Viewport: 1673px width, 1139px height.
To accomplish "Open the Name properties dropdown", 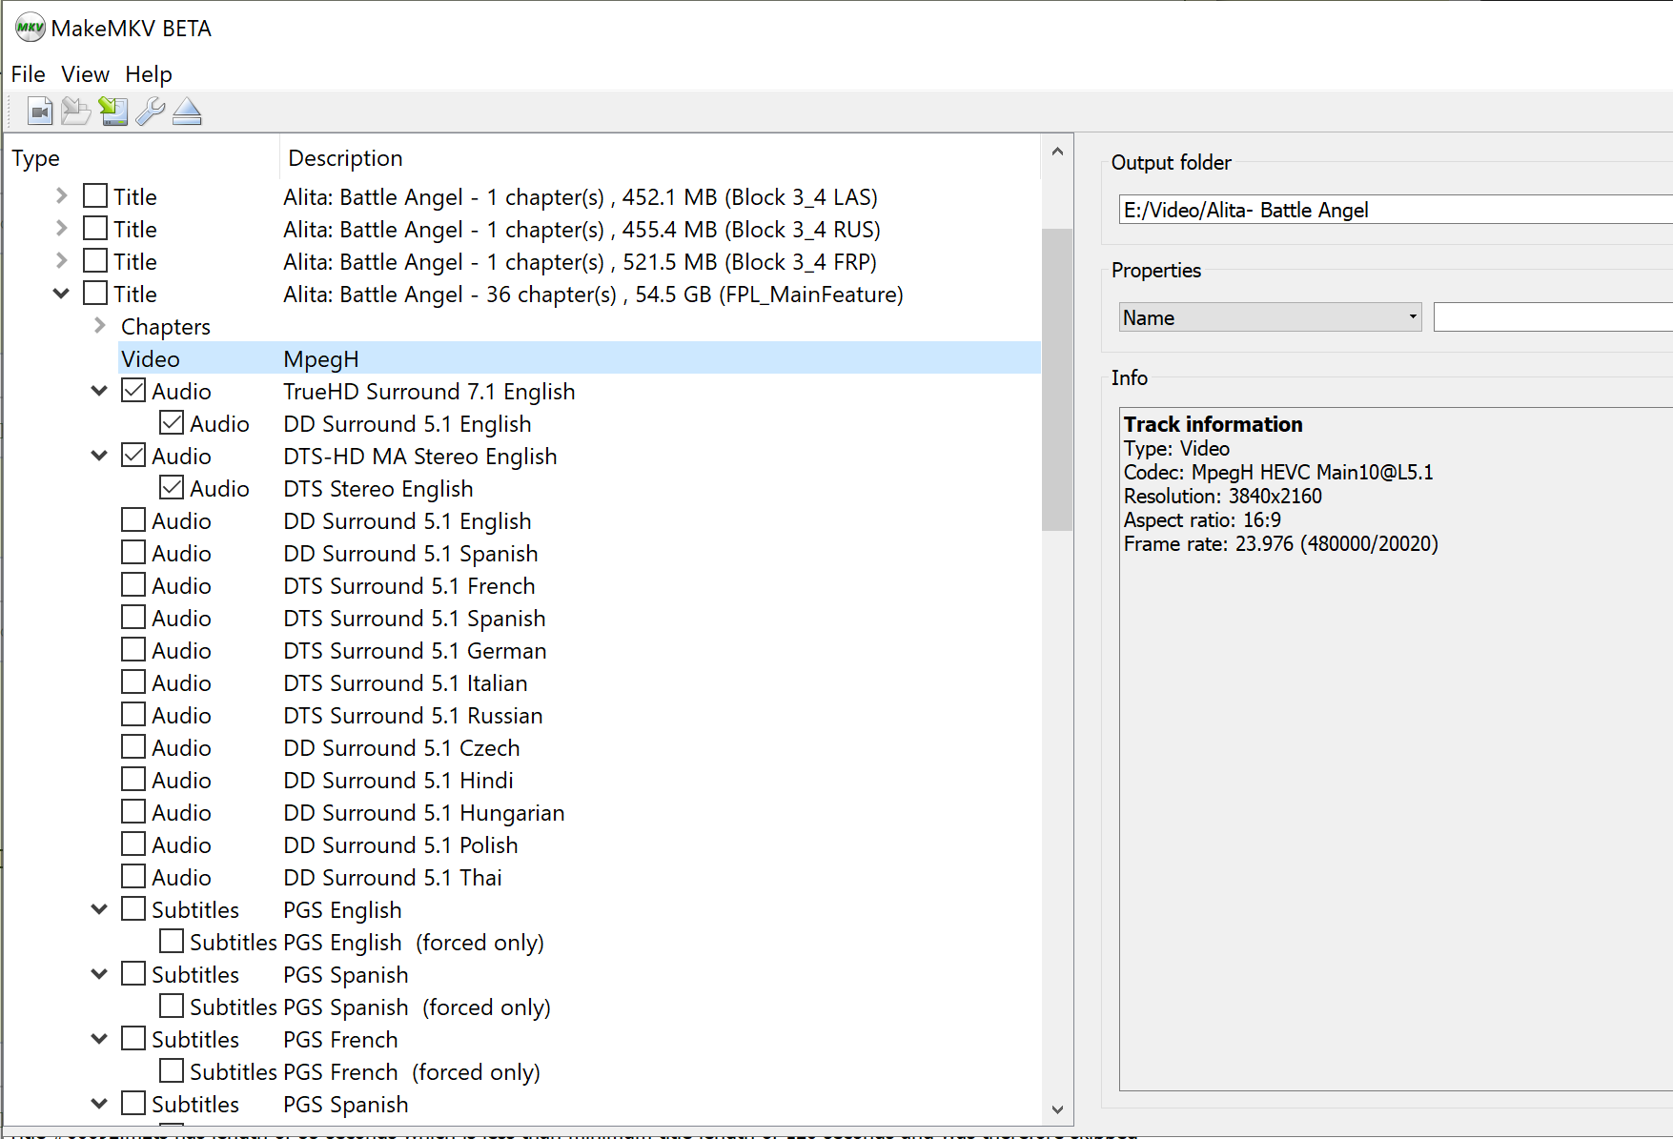I will tap(1270, 317).
